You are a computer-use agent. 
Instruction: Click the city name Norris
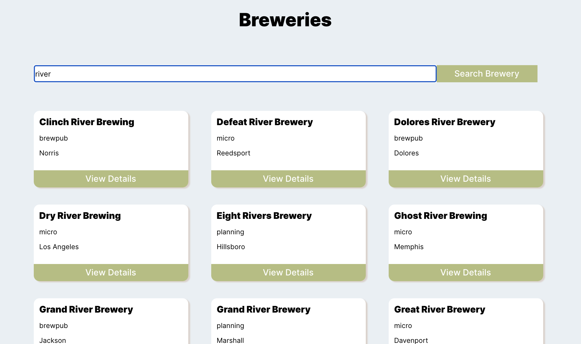[49, 153]
